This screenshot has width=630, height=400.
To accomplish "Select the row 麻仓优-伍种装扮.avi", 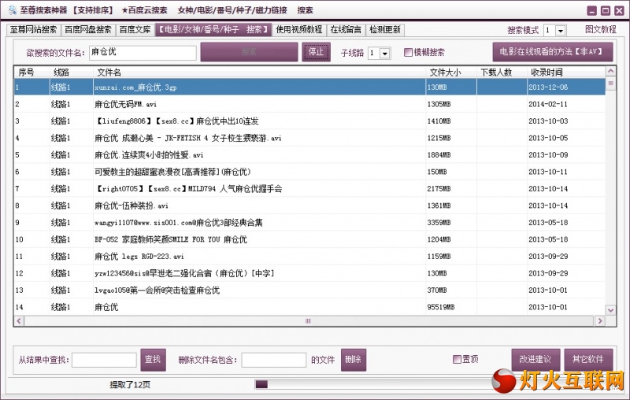I will [309, 206].
